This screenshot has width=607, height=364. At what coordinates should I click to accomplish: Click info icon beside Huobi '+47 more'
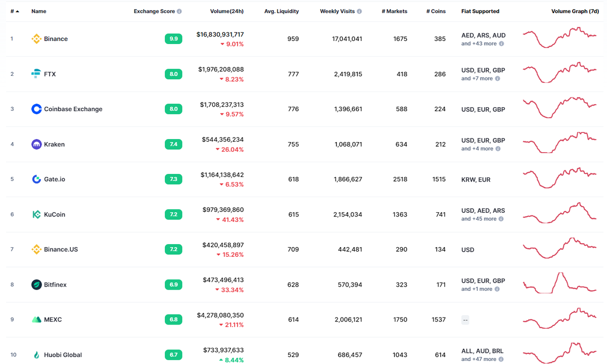501,359
